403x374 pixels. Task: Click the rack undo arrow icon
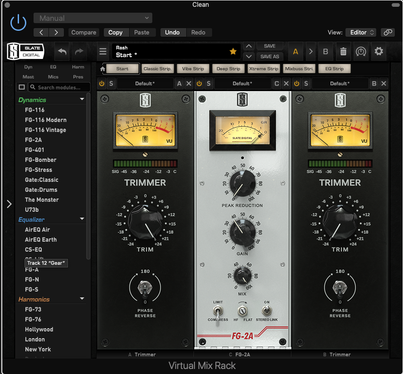pyautogui.click(x=62, y=51)
